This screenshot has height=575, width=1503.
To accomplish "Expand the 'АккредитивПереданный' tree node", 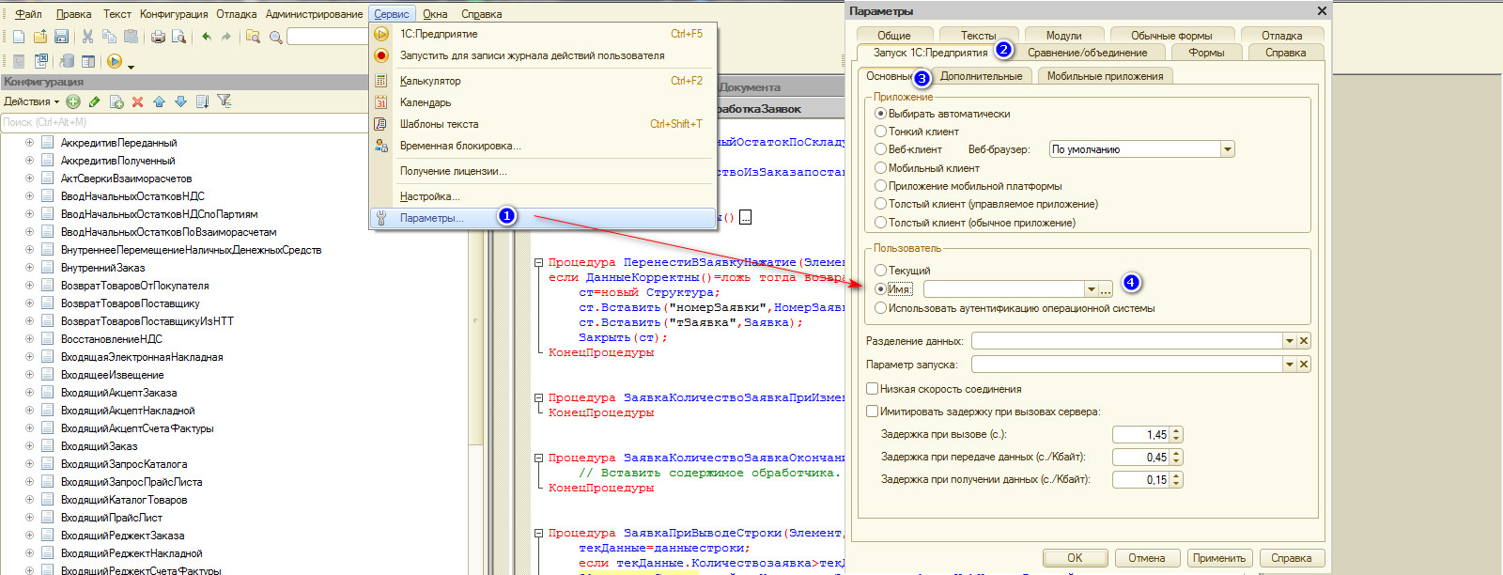I will tap(29, 143).
